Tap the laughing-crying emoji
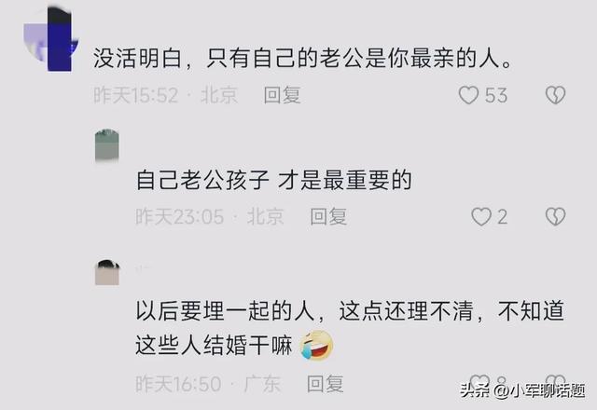This screenshot has height=410, width=597. 317,345
